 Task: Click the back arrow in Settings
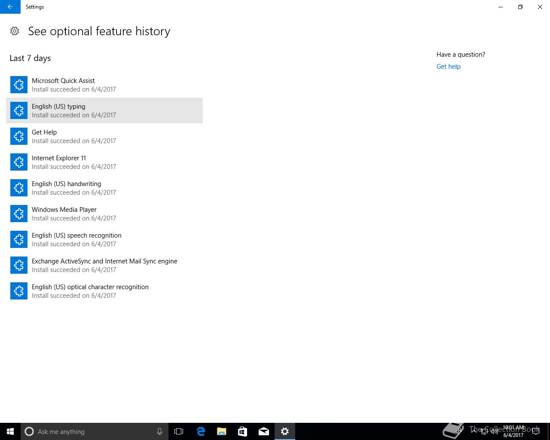(x=10, y=7)
